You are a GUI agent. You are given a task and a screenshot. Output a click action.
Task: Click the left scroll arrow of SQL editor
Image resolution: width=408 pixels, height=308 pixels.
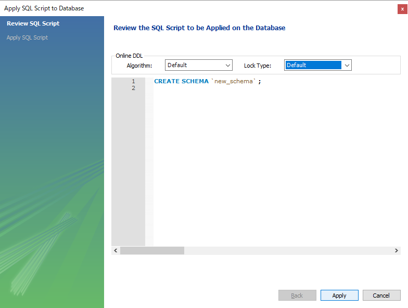[x=116, y=251]
